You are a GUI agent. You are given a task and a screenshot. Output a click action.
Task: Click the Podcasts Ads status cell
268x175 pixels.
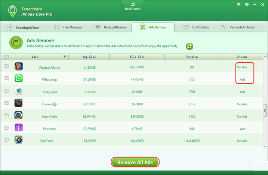243,129
